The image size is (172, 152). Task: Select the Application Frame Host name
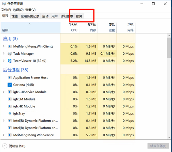pos(30,78)
